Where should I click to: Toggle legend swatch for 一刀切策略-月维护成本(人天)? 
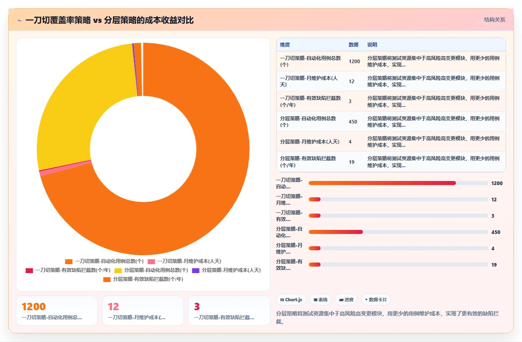(x=151, y=261)
